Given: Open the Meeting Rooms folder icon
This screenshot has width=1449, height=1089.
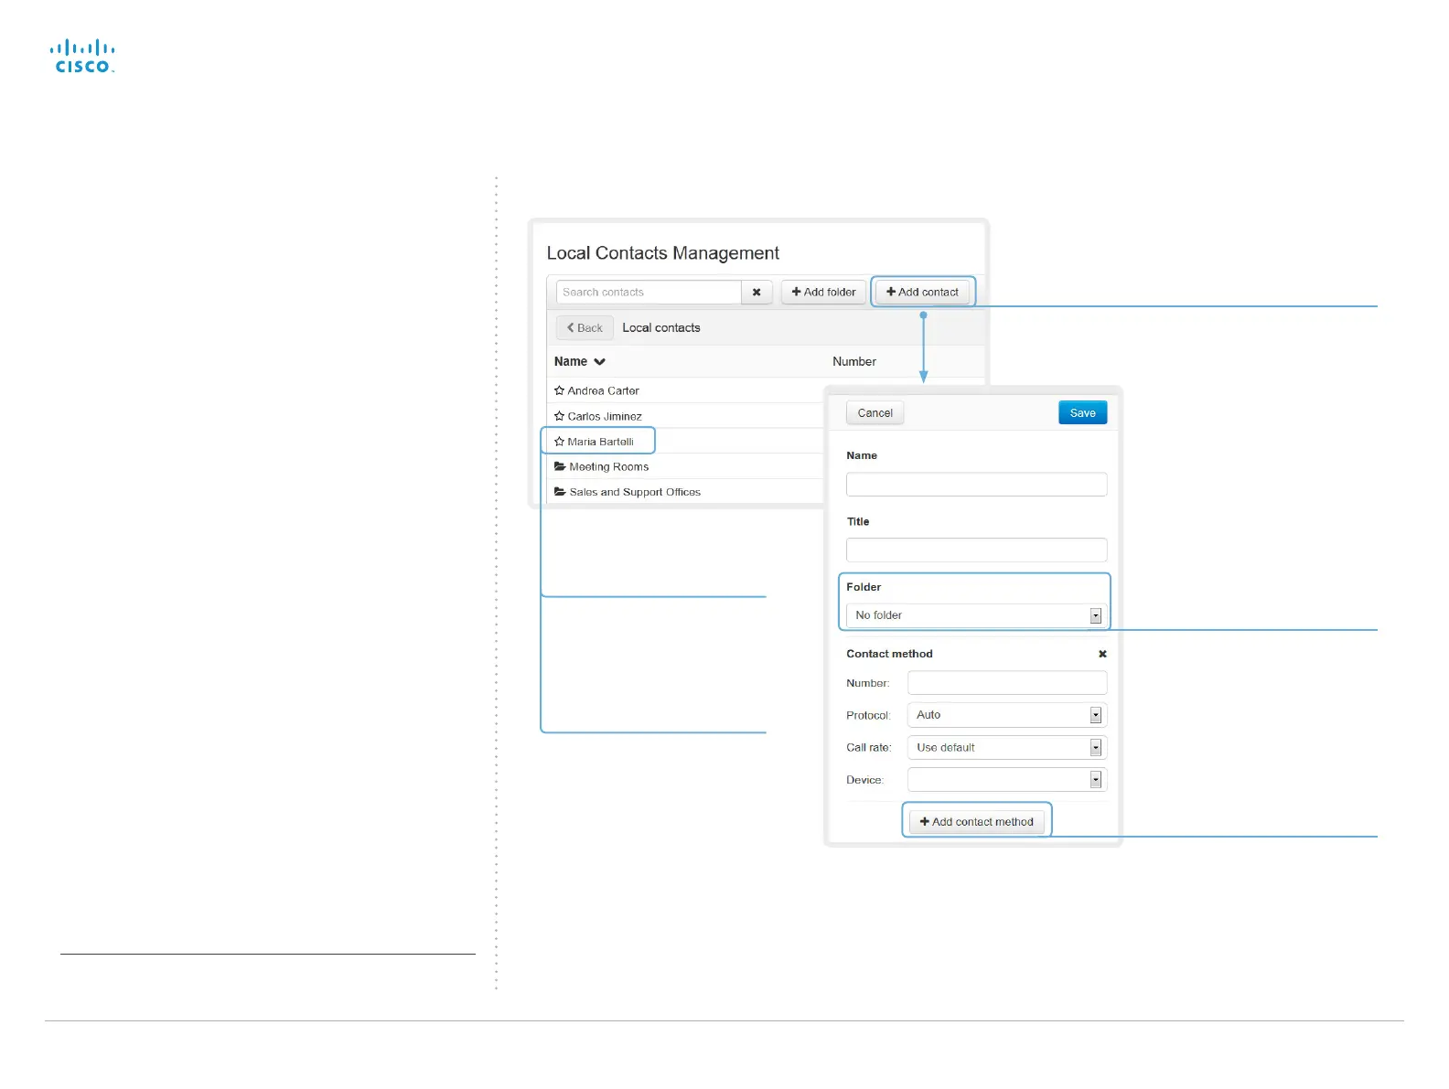Looking at the screenshot, I should [x=560, y=466].
